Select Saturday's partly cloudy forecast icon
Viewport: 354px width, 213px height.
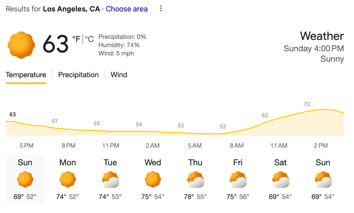tap(280, 179)
